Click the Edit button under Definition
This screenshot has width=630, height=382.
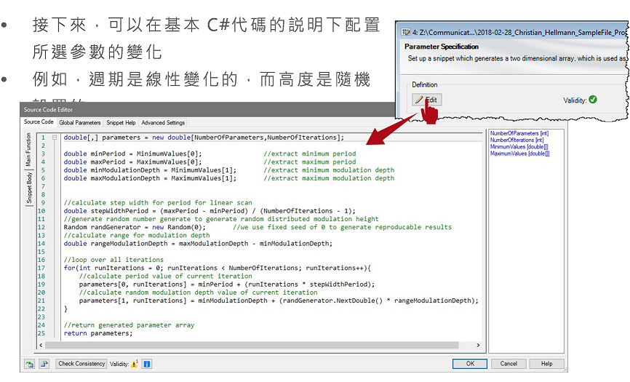click(427, 100)
